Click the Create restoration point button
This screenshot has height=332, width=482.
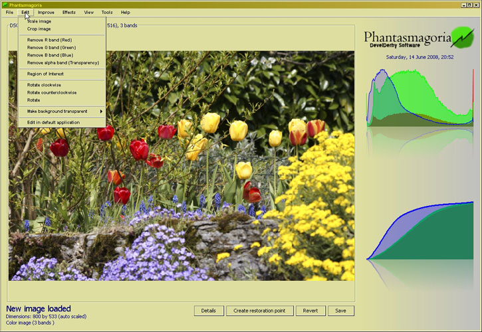tap(260, 311)
